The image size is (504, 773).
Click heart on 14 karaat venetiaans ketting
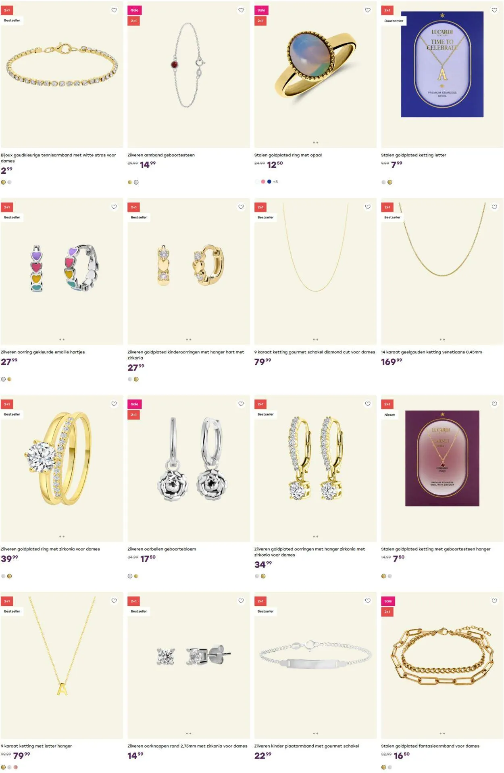click(494, 207)
